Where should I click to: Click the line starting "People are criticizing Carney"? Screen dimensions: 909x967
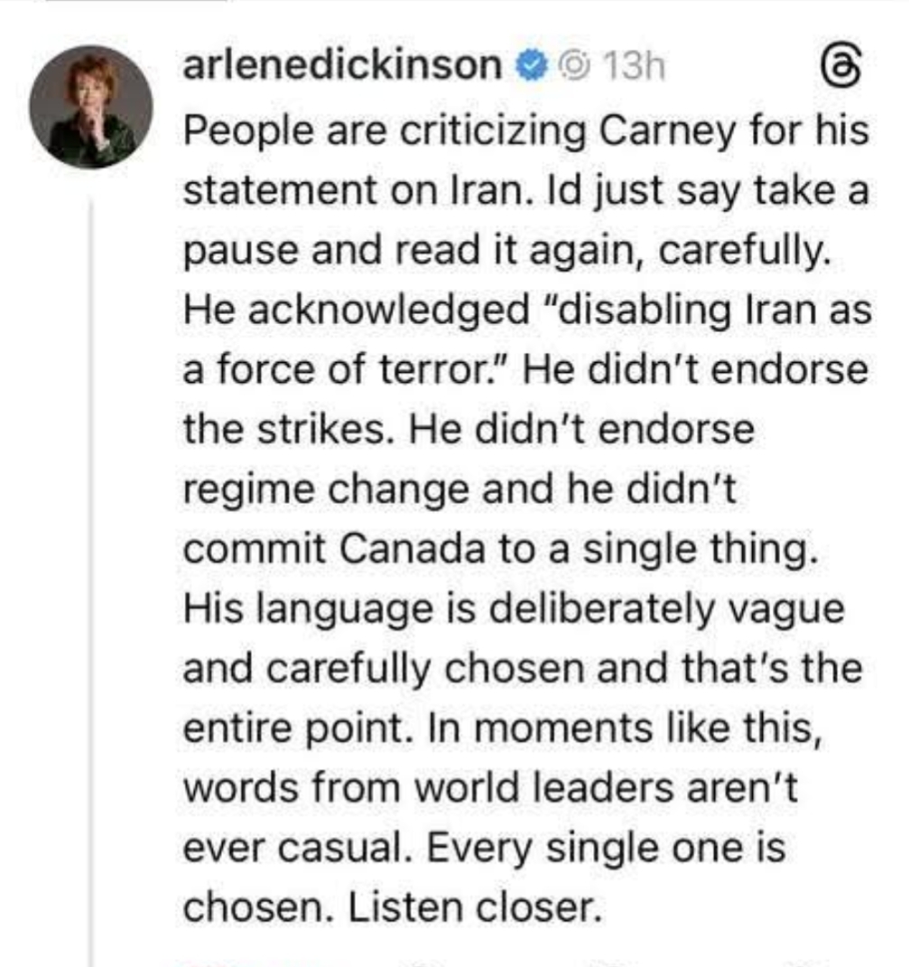(525, 131)
